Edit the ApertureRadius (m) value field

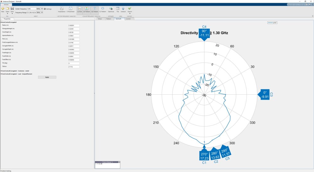pos(74,36)
